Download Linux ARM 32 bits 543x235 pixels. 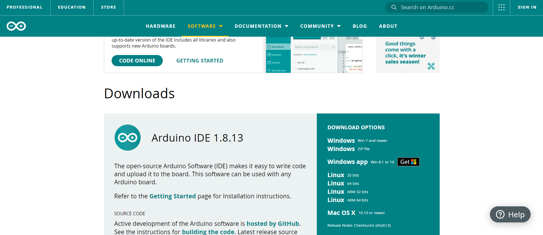tap(348, 192)
